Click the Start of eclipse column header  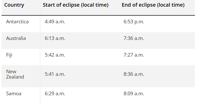[x=76, y=5]
